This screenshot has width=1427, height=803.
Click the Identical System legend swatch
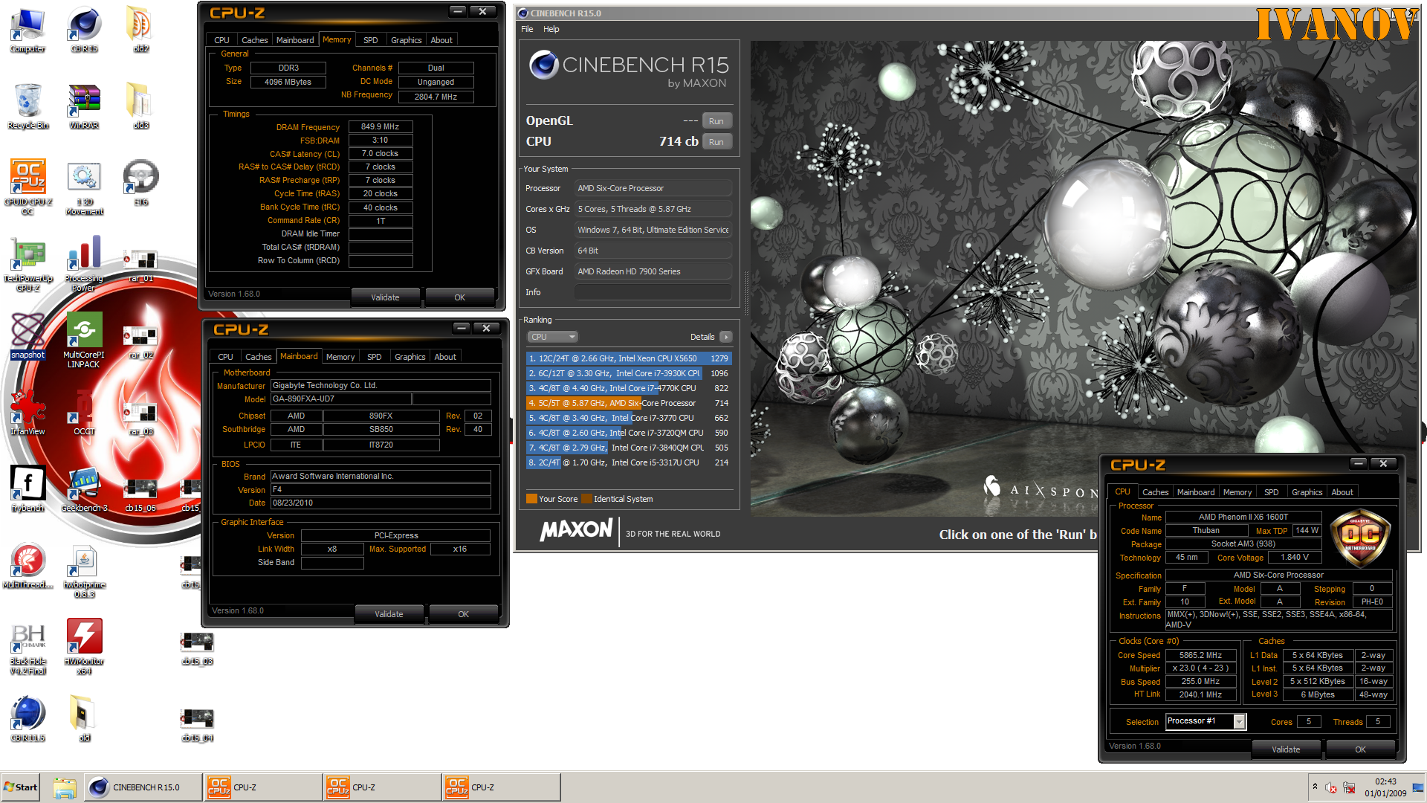coord(586,499)
